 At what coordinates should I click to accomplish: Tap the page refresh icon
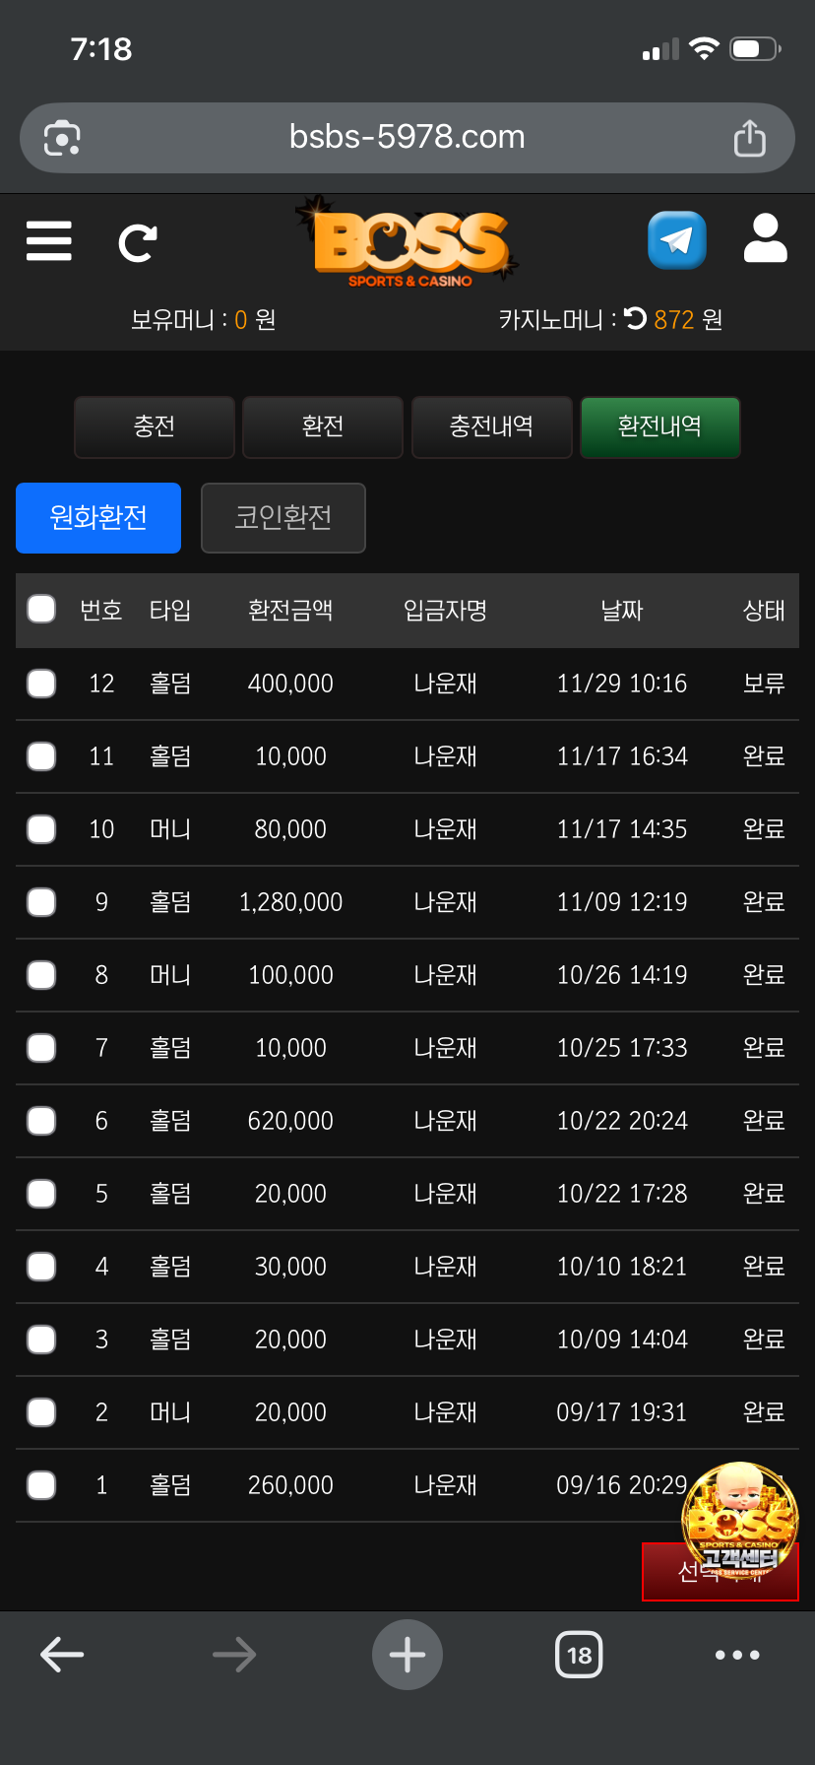pyautogui.click(x=138, y=242)
